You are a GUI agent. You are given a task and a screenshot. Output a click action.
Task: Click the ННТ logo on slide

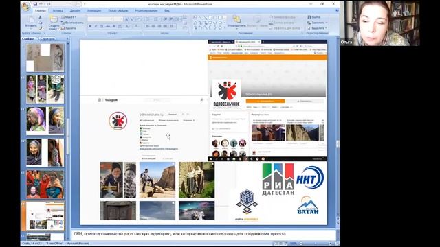click(x=310, y=178)
